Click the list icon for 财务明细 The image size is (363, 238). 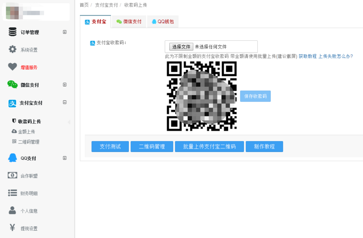coord(13,193)
